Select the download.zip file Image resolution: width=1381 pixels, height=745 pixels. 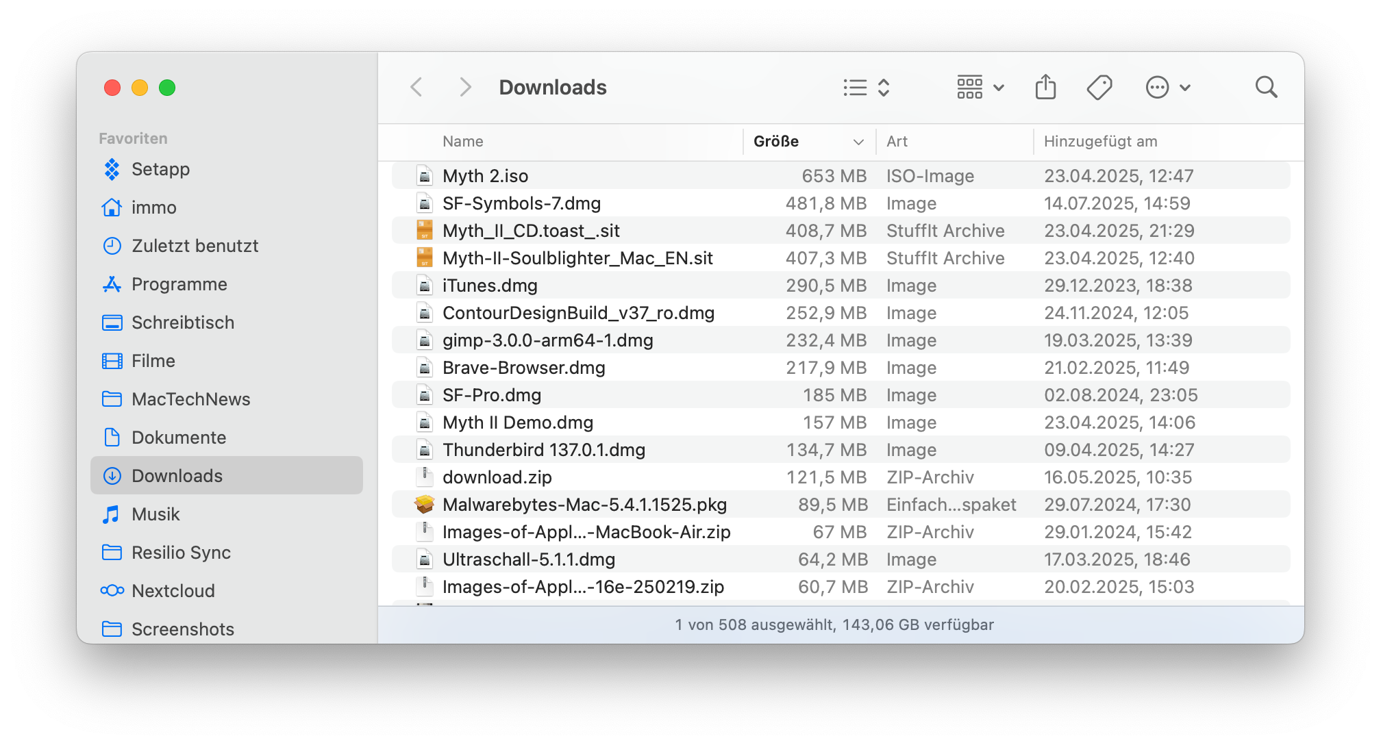(841, 477)
